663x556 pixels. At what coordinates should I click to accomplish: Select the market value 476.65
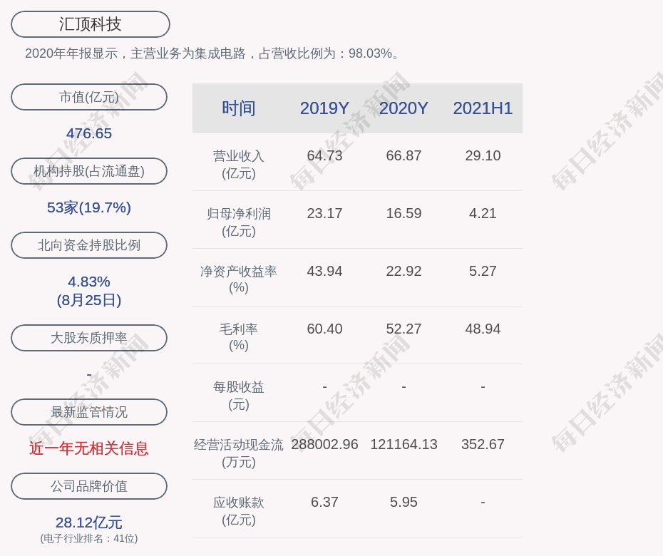[x=89, y=133]
